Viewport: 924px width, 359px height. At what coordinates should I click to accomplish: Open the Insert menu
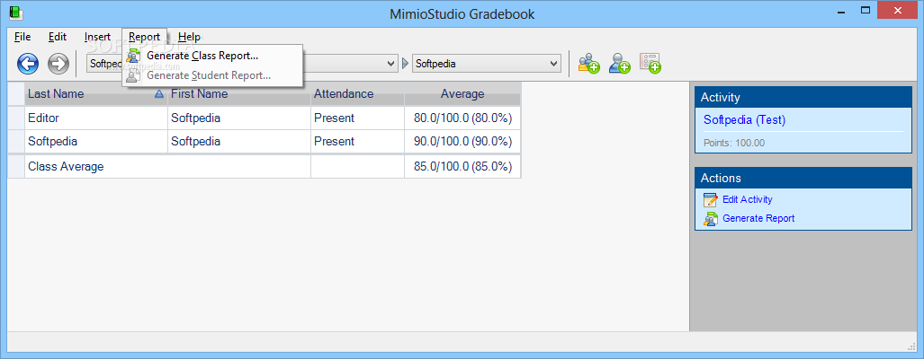click(97, 37)
